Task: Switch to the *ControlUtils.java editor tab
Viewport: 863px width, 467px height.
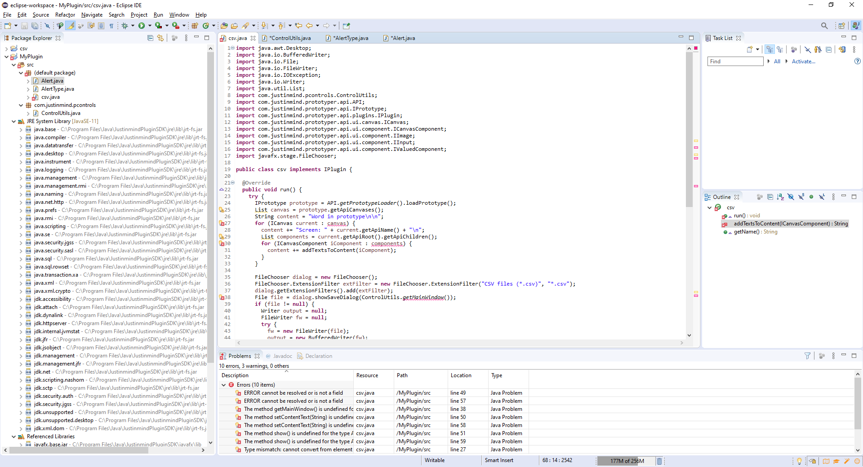Action: coord(290,38)
